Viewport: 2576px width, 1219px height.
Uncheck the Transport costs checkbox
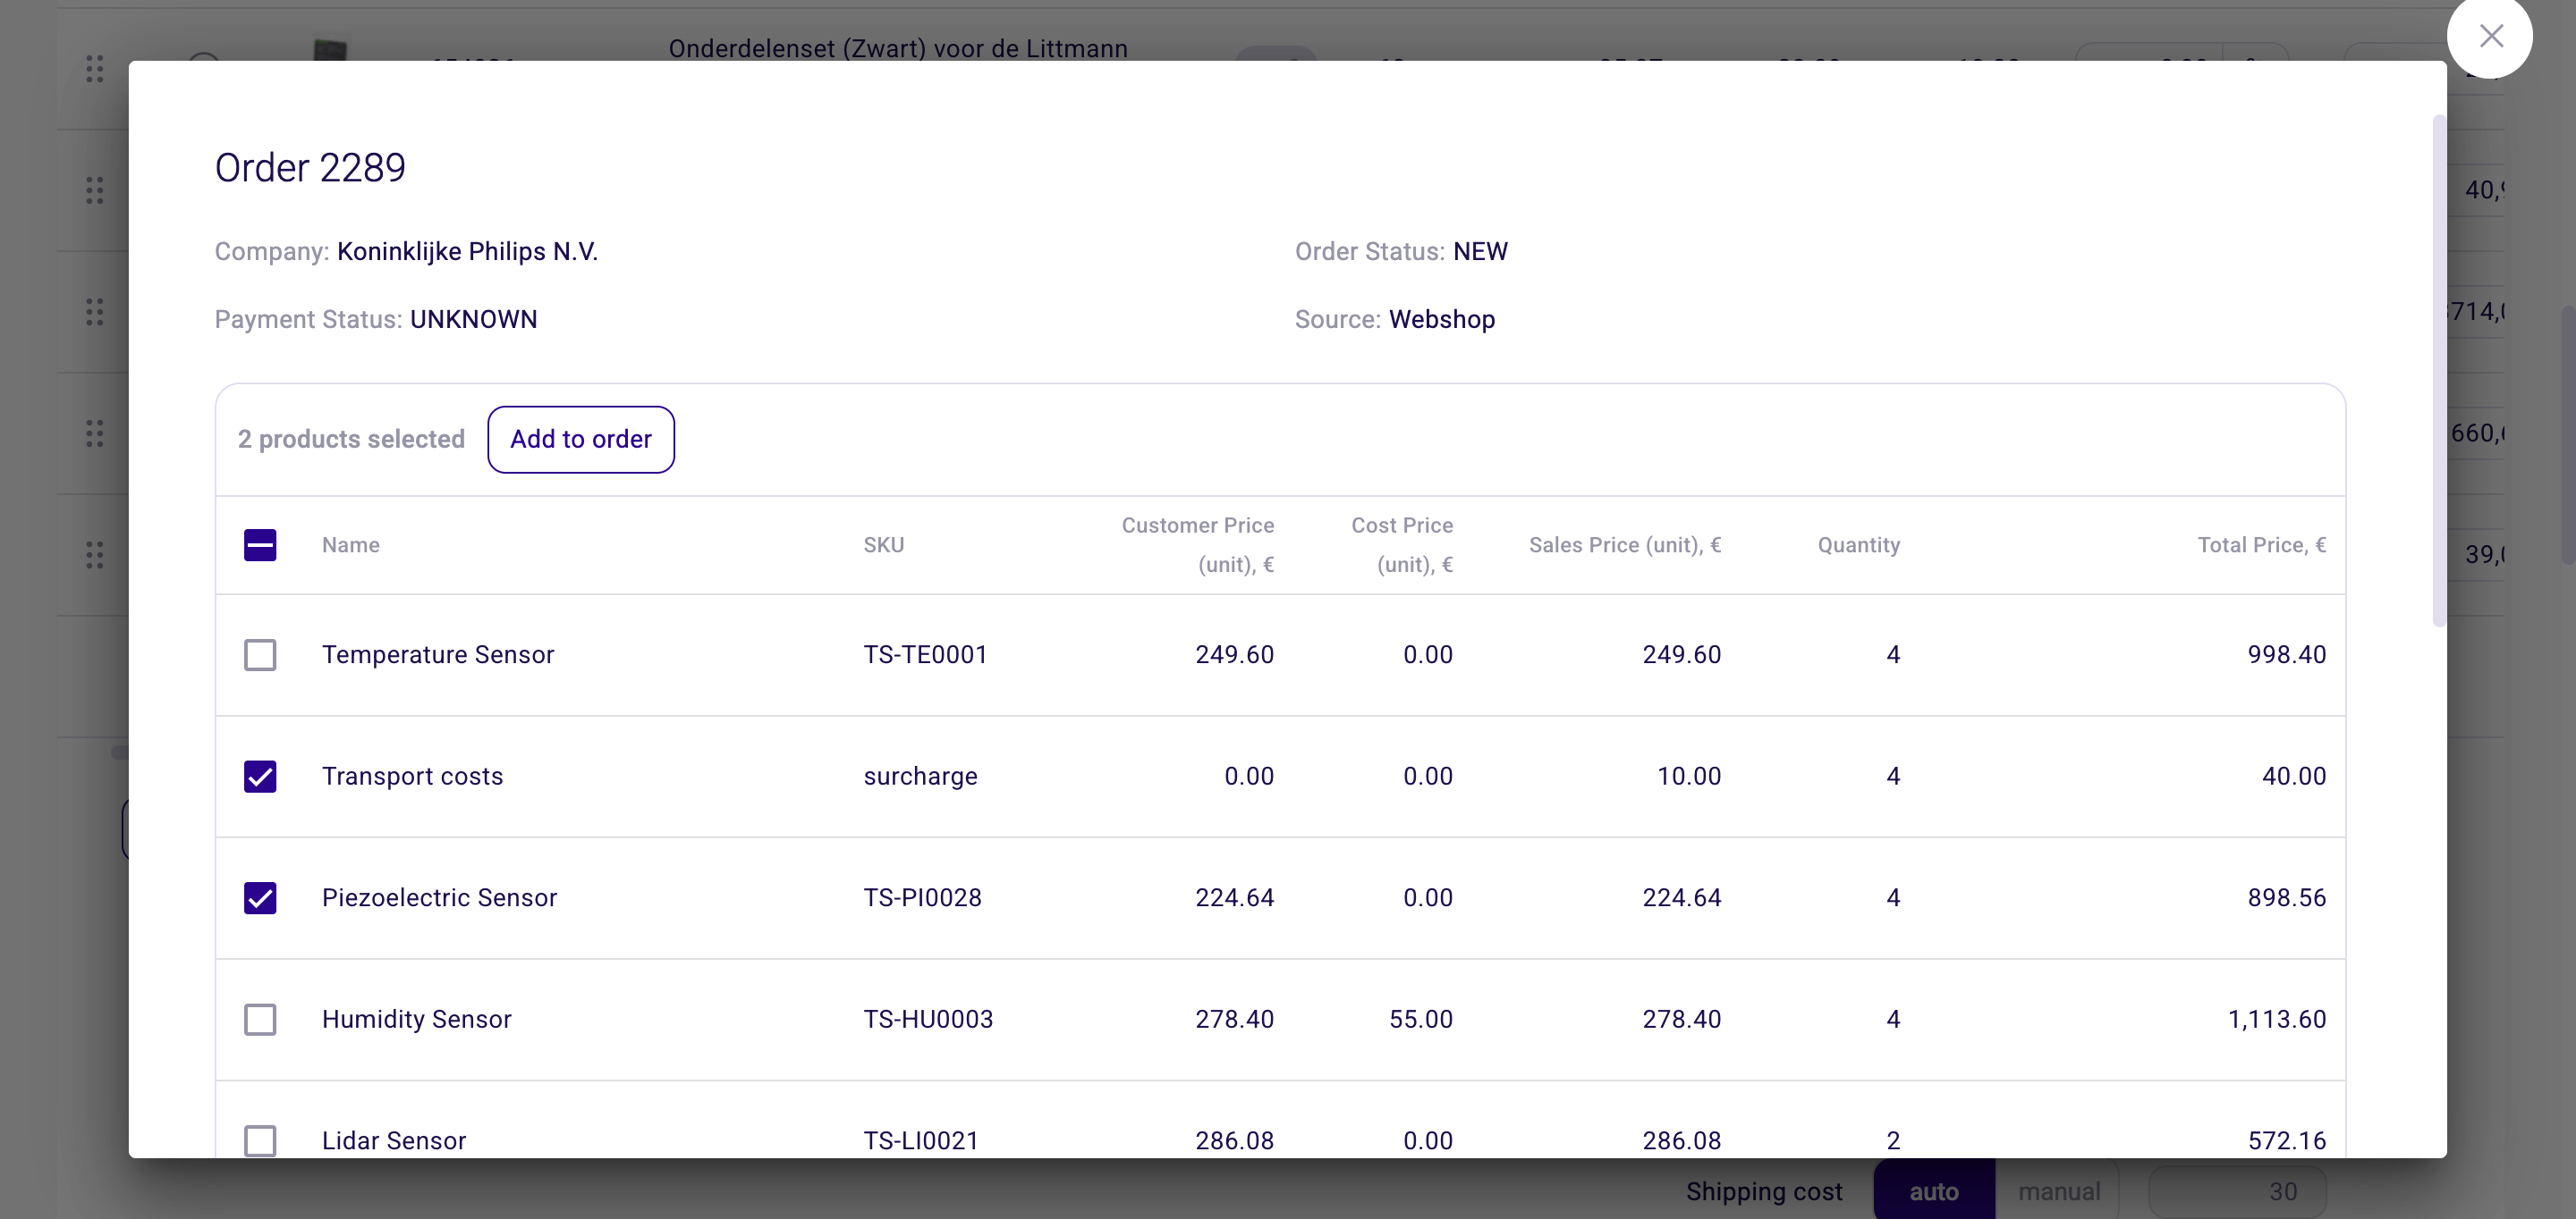260,777
